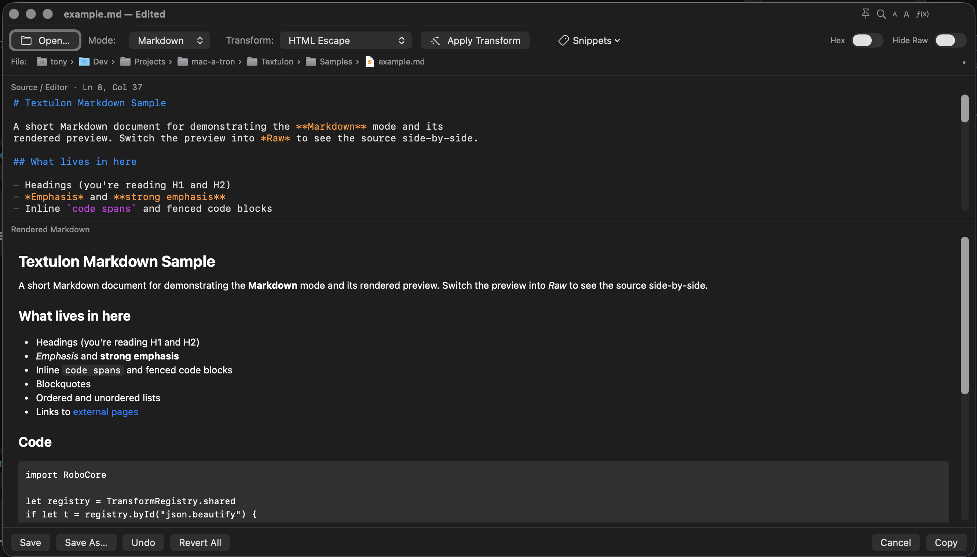Screen dimensions: 977x557
Task: Click the Cancel button
Action: 896,542
